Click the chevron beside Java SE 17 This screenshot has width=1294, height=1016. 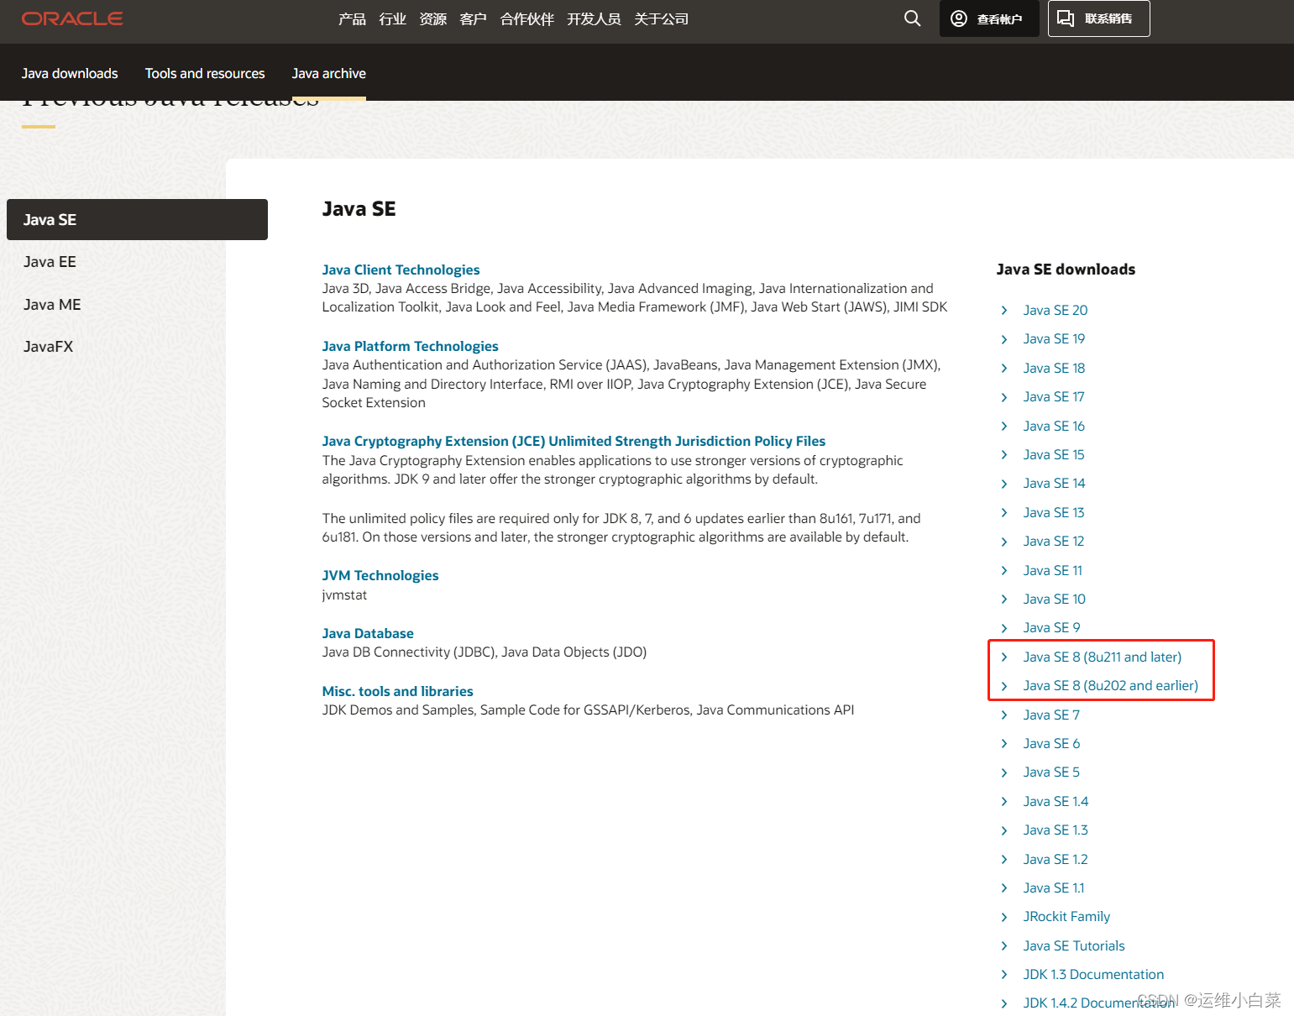[1004, 397]
